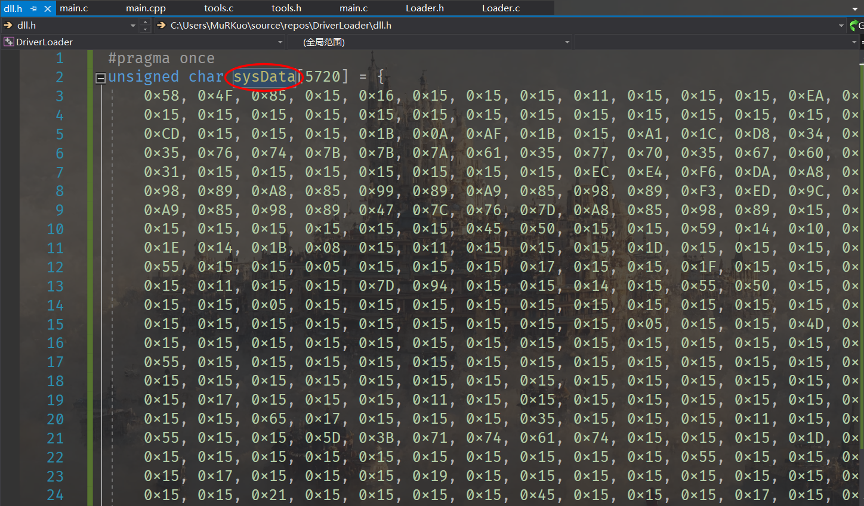Open the 全局范围 scope dropdown

(567, 42)
